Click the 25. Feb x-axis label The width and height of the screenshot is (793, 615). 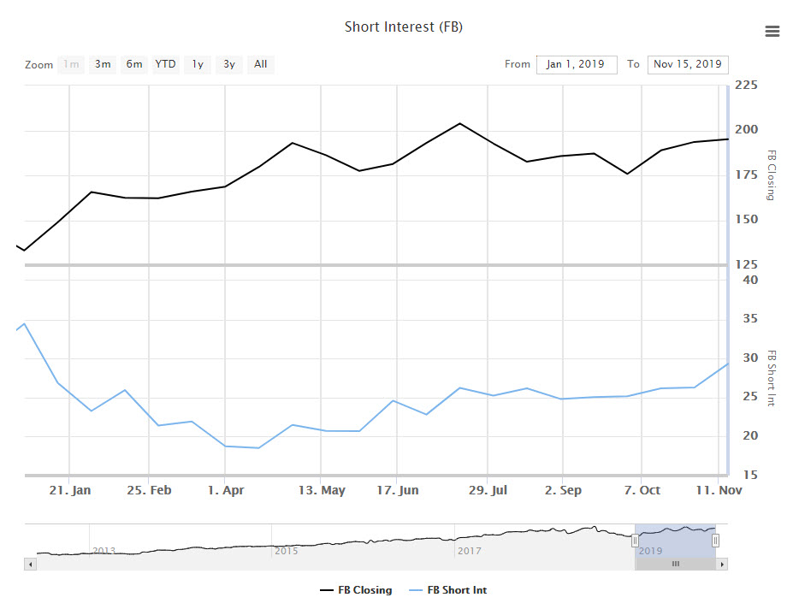[149, 490]
